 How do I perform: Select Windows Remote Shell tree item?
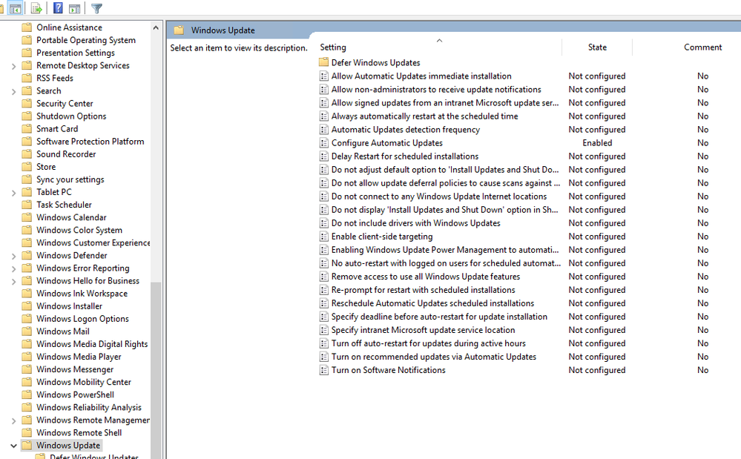click(79, 432)
